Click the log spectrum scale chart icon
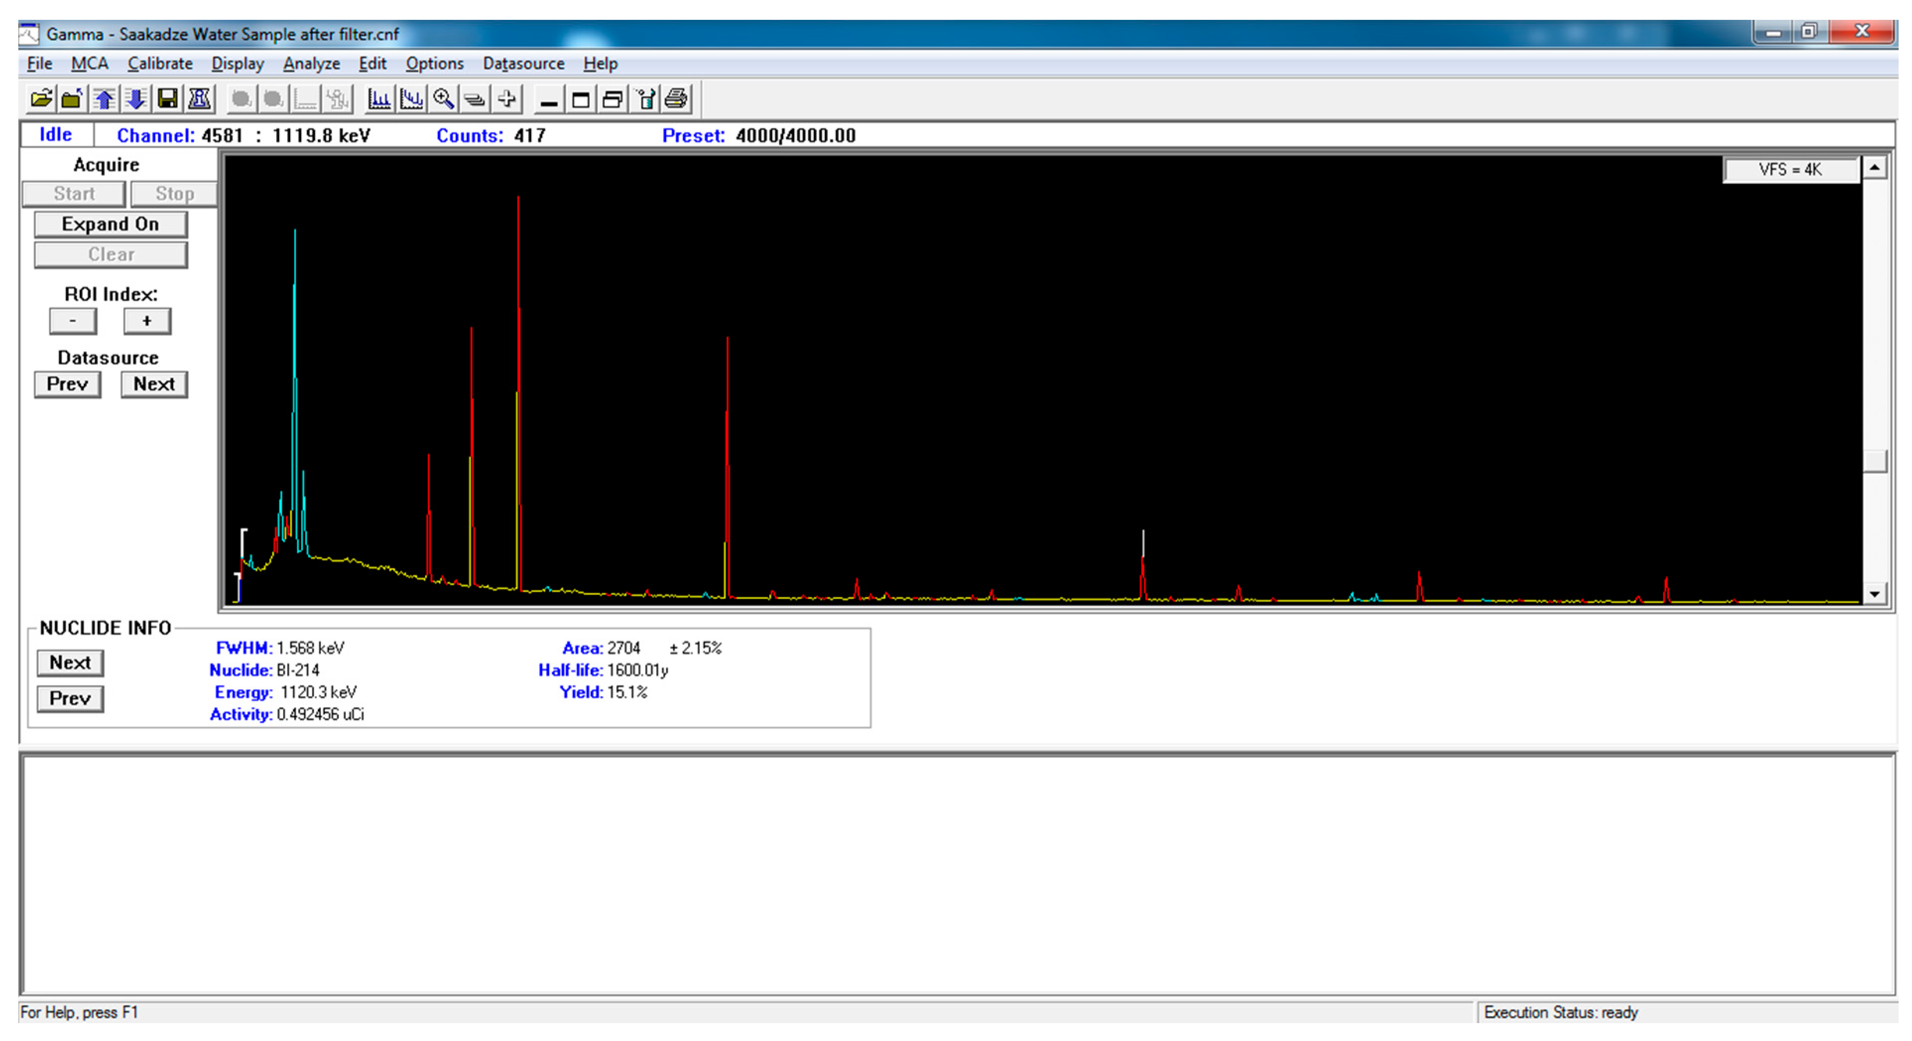 pos(411,99)
